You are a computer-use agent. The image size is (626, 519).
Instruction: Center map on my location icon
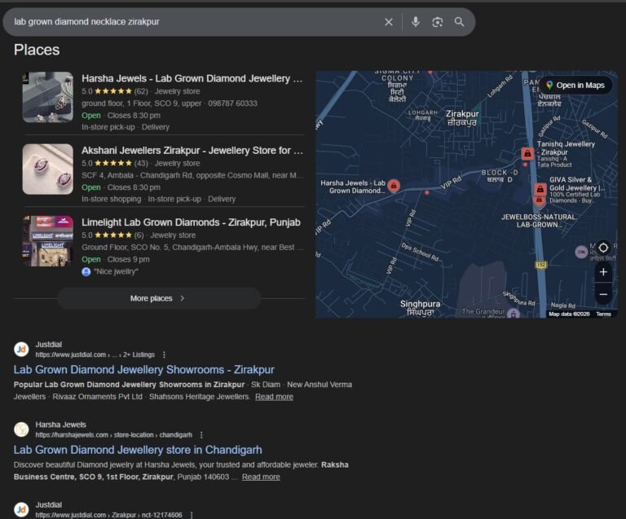pyautogui.click(x=603, y=248)
